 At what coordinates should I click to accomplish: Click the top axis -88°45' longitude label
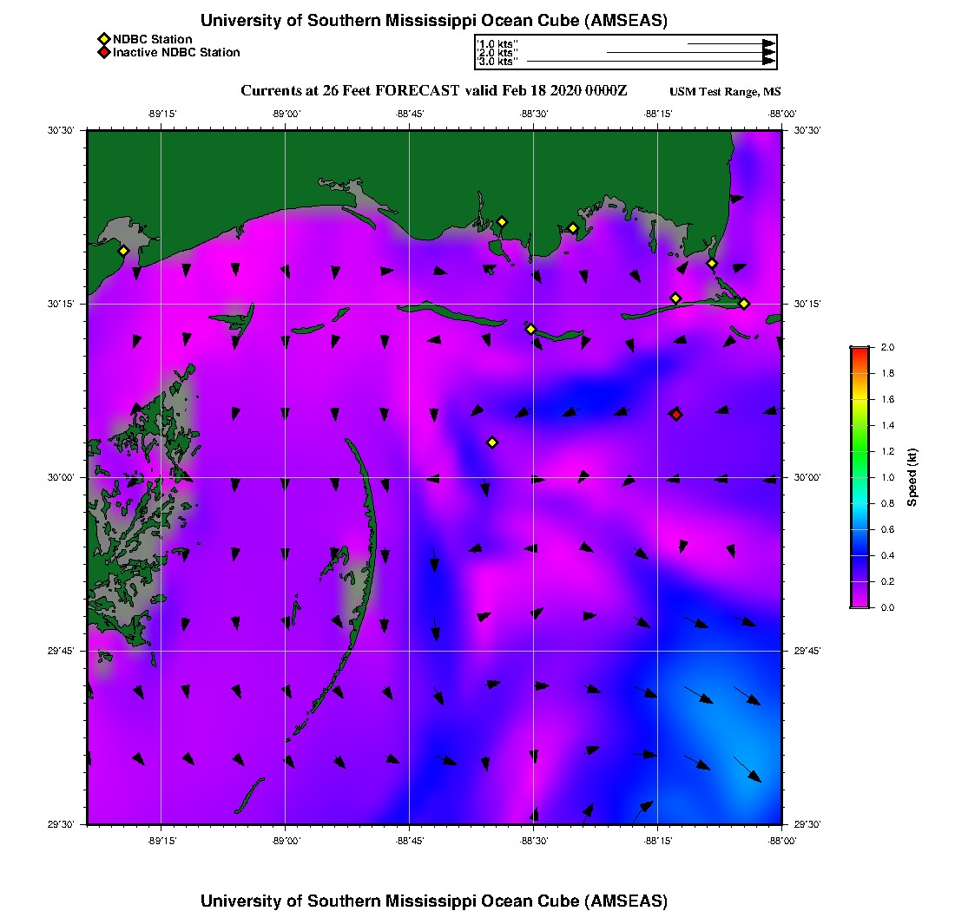pos(409,114)
